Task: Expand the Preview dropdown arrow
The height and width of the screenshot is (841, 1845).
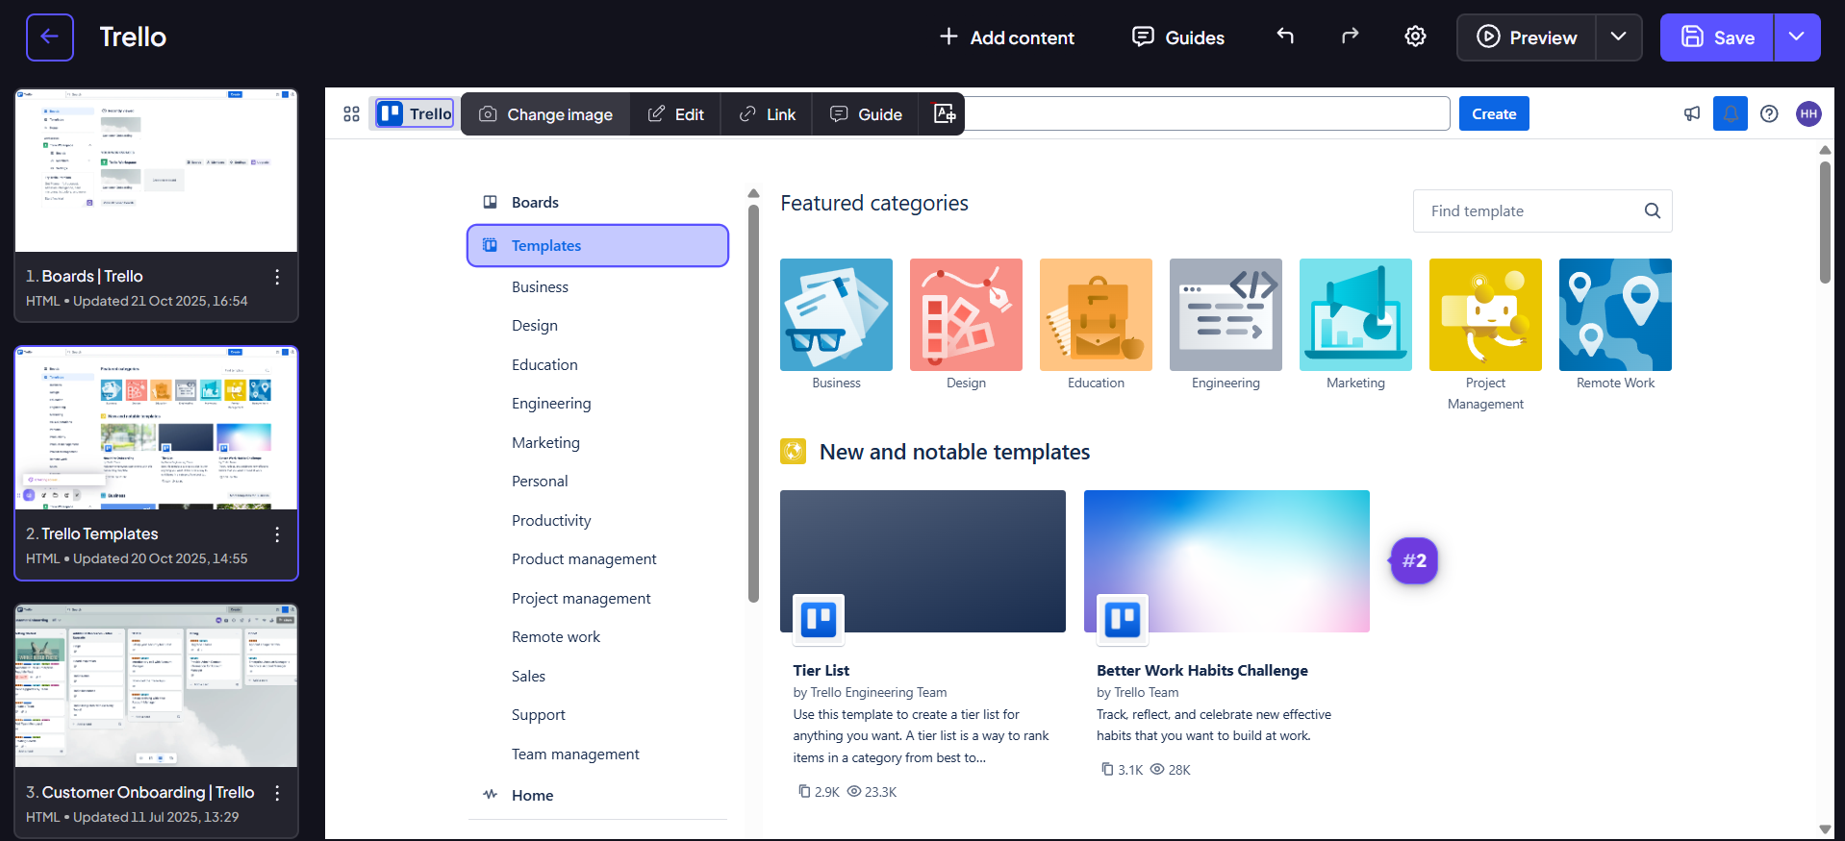Action: pos(1619,37)
